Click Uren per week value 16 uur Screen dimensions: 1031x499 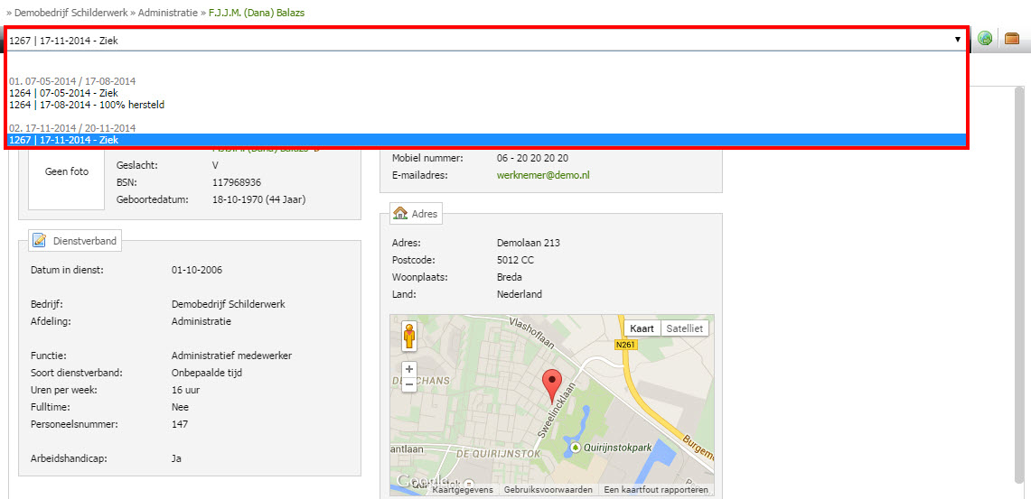coord(185,390)
